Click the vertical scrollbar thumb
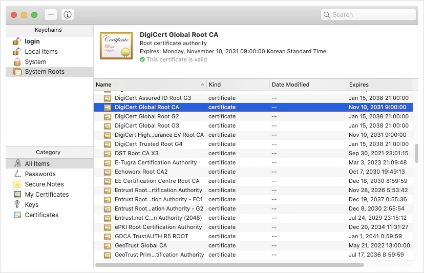 (416, 154)
